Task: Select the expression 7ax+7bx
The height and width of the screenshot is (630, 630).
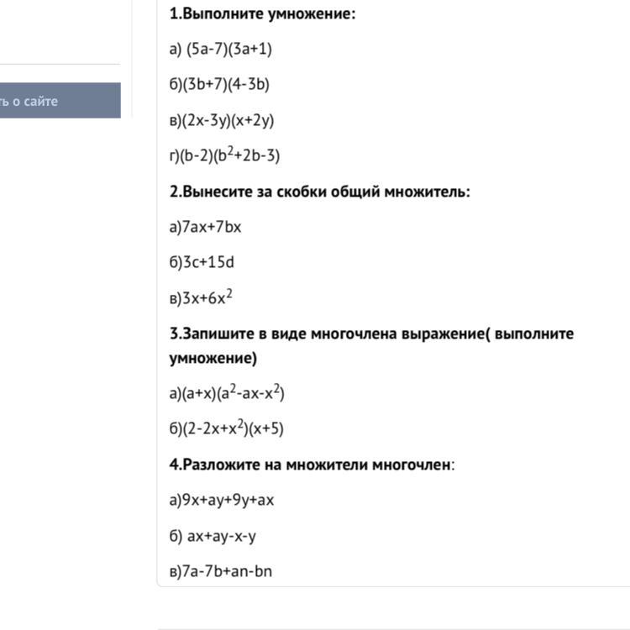Action: (x=212, y=227)
